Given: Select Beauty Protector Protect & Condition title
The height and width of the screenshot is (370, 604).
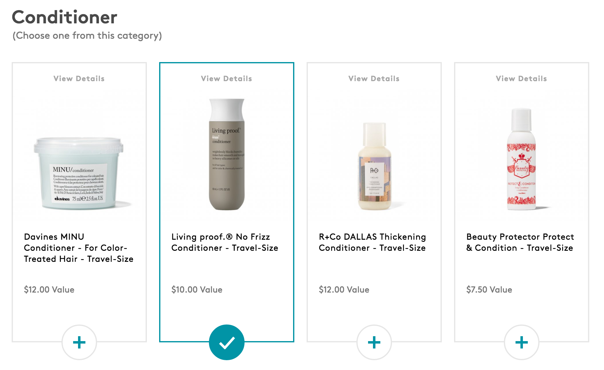Looking at the screenshot, I should (520, 242).
